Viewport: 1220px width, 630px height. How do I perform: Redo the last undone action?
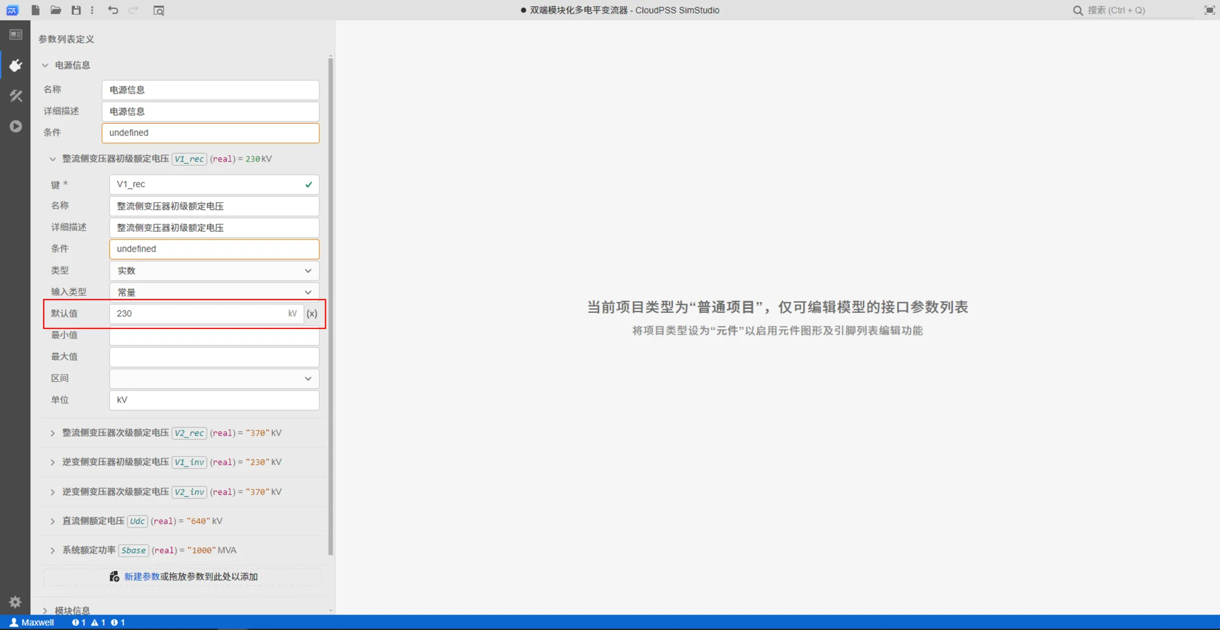click(x=134, y=10)
